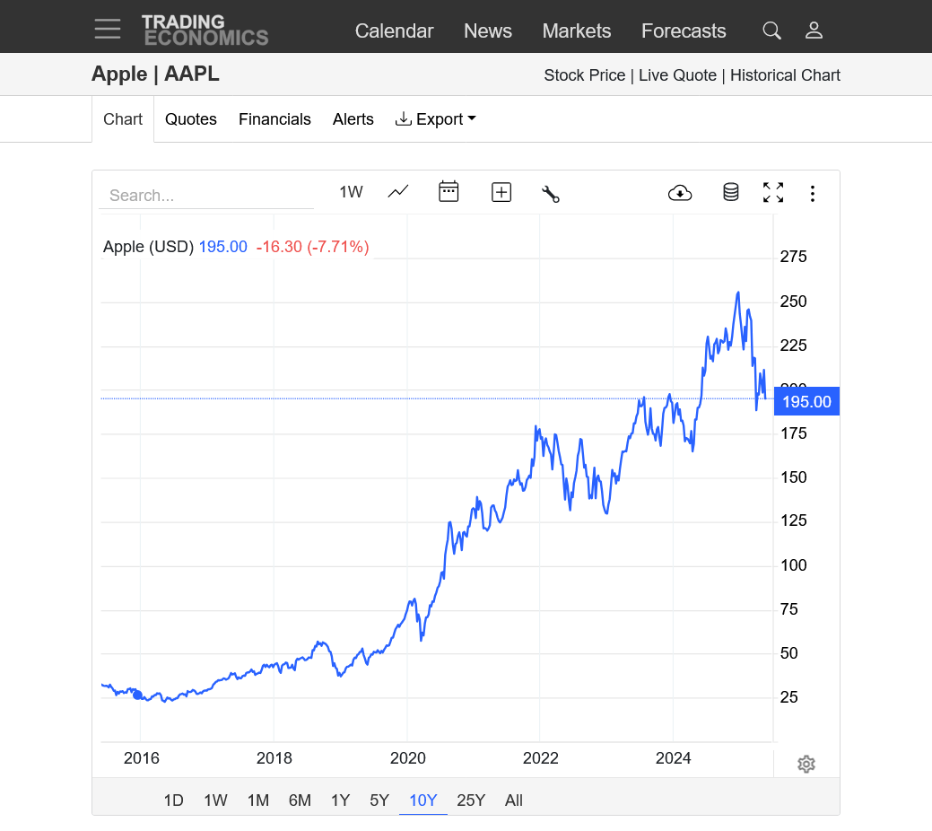Open the wrench chart tools
932x831 pixels.
[551, 193]
